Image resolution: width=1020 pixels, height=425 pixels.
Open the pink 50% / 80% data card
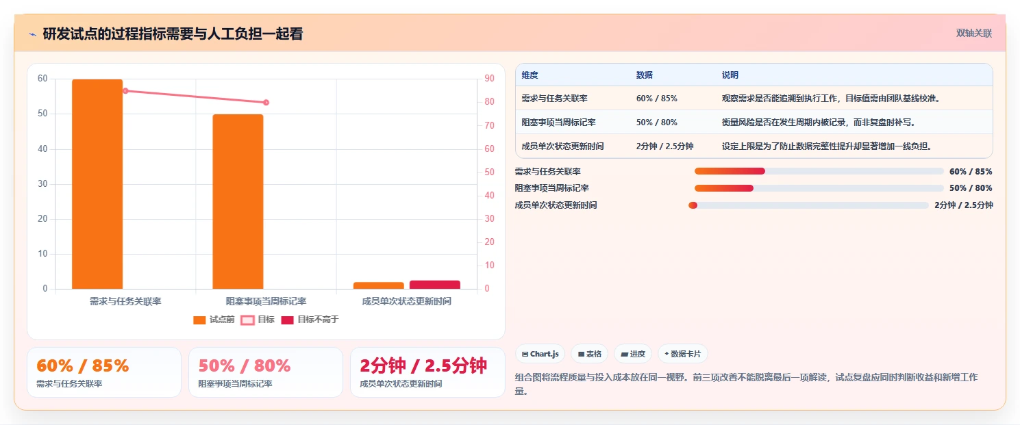pos(266,372)
